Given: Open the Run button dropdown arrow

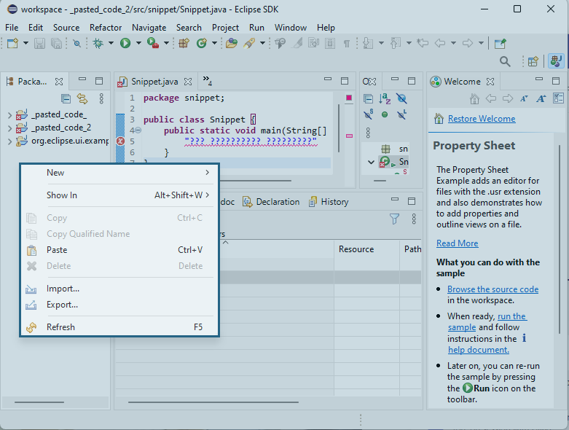Looking at the screenshot, I should (138, 43).
